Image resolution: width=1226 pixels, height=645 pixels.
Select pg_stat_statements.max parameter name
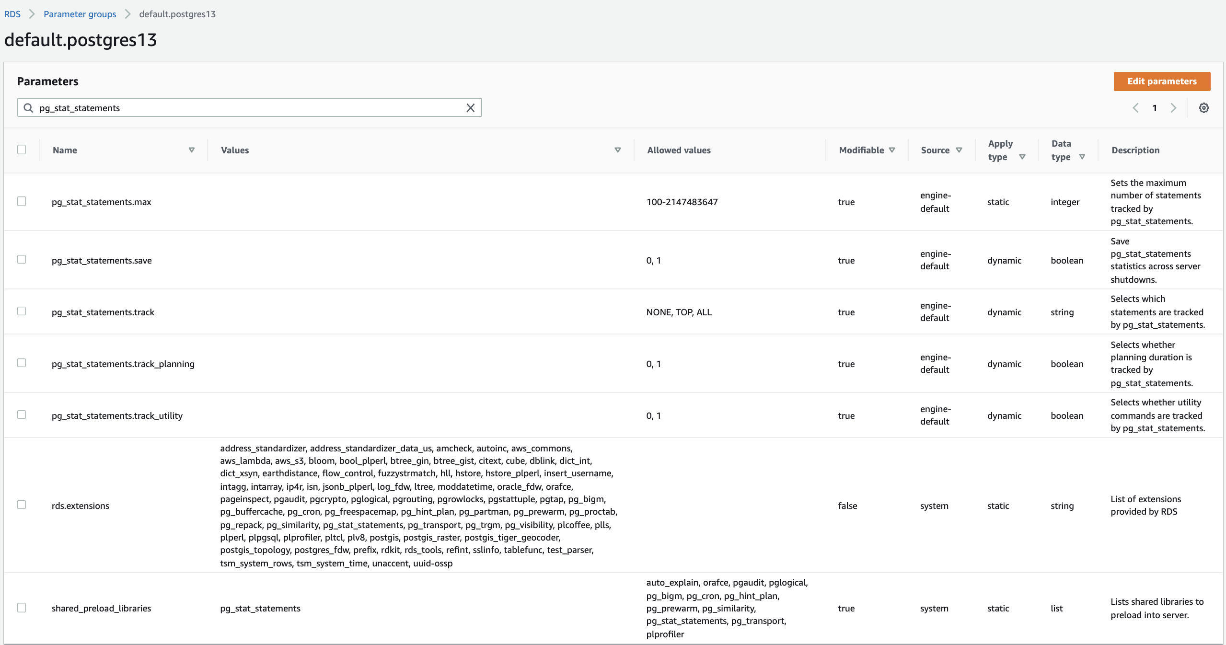[x=102, y=202]
